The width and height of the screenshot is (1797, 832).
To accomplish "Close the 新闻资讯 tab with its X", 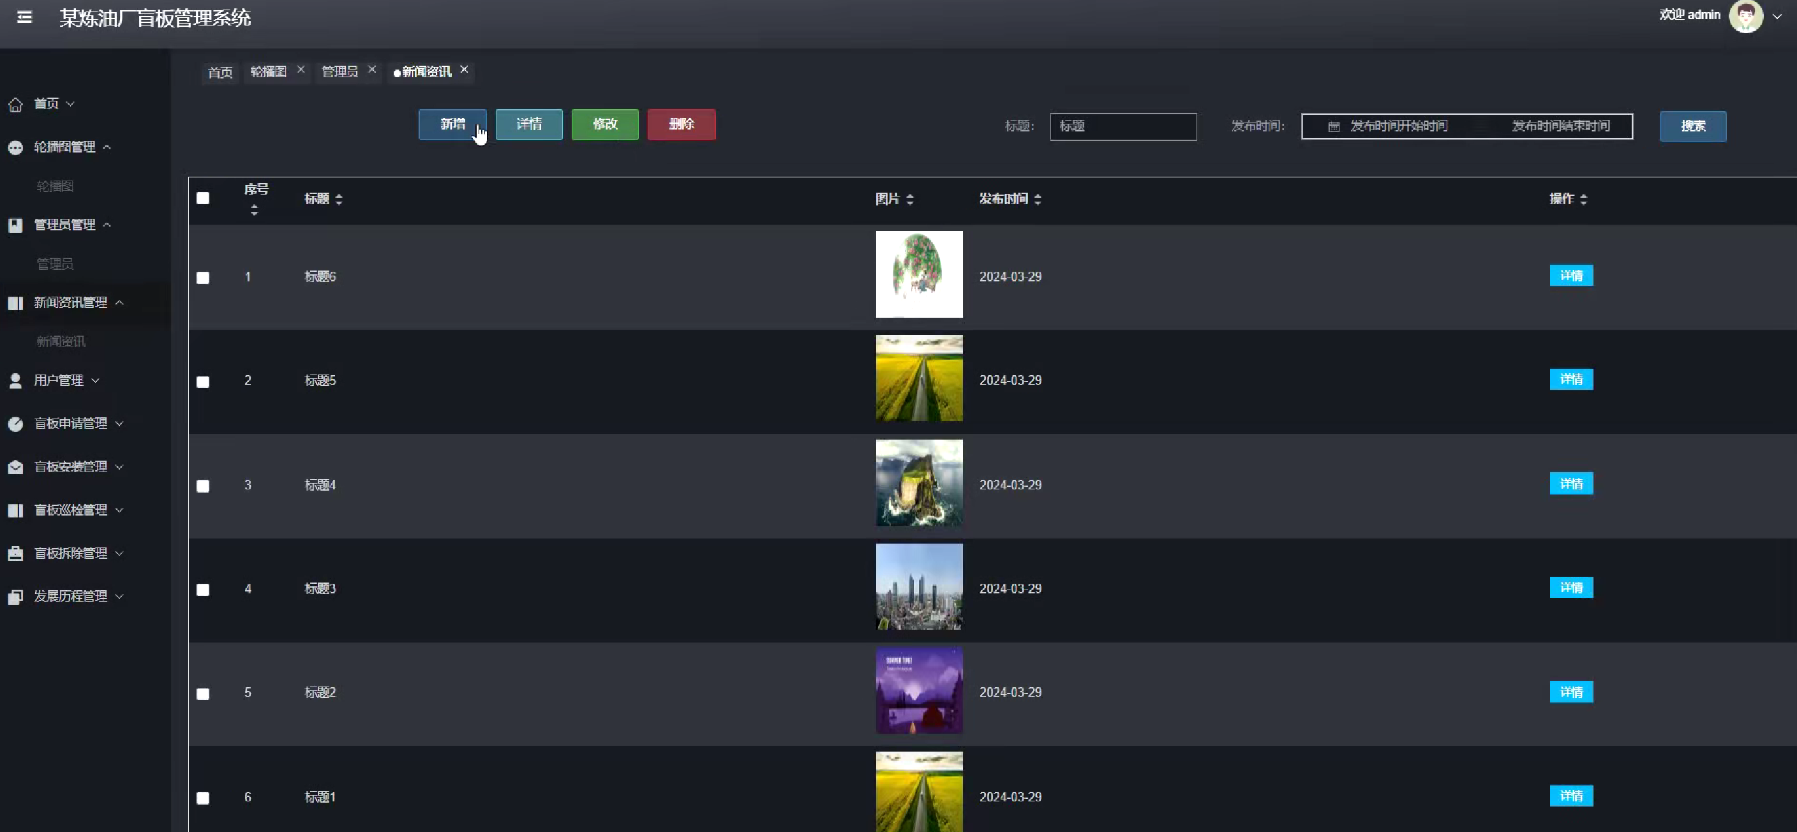I will pyautogui.click(x=464, y=70).
